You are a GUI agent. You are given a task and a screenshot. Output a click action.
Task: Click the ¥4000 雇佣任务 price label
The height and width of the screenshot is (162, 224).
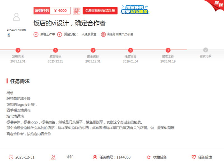[x=53, y=11]
